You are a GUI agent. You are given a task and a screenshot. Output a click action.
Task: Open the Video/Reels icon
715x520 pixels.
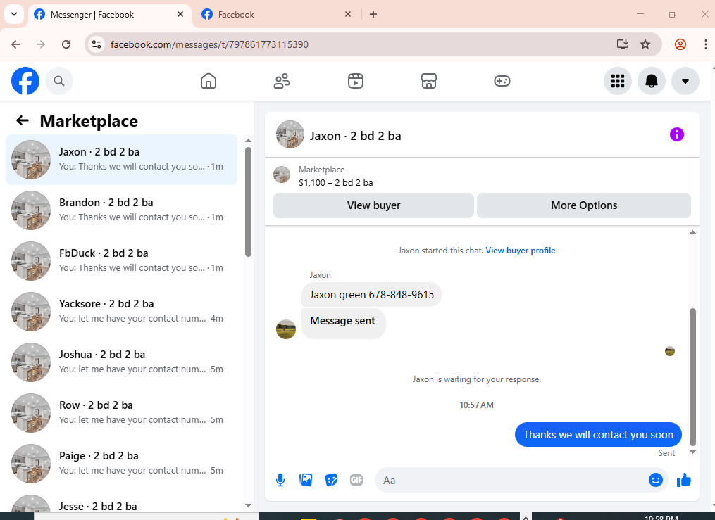[x=356, y=81]
